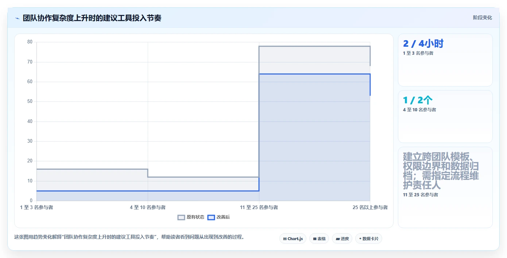
Task: Toggle the 原有状态 legend entry
Action: [x=191, y=217]
